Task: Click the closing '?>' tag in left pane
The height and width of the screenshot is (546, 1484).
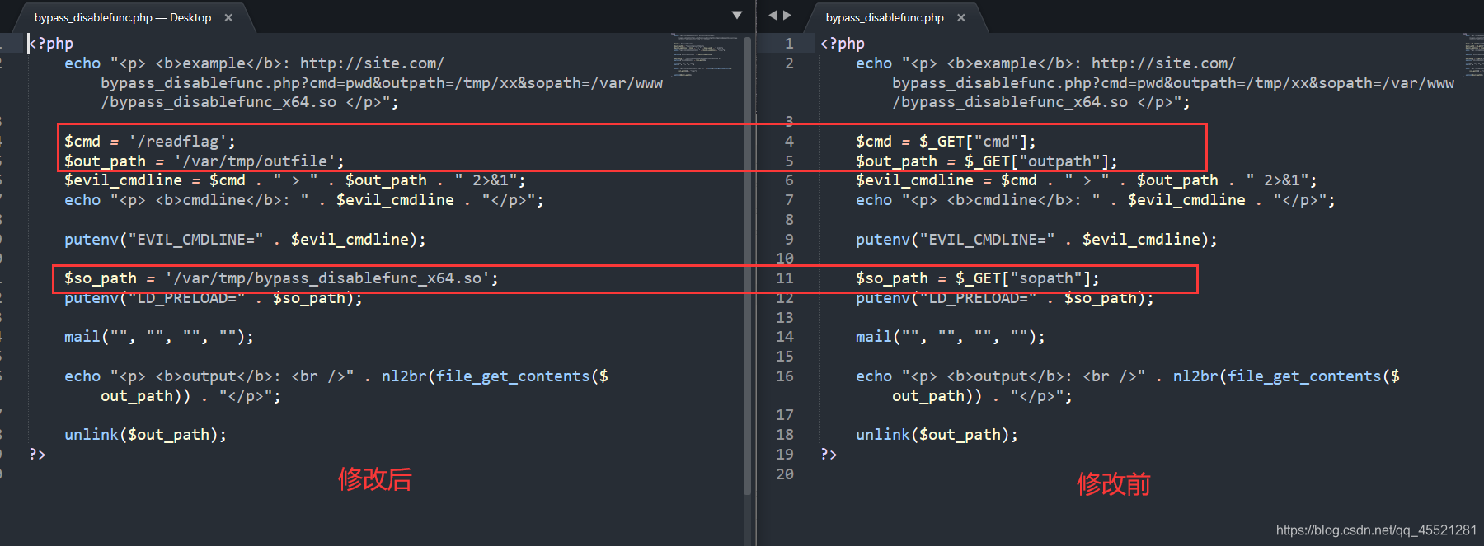Action: (38, 455)
